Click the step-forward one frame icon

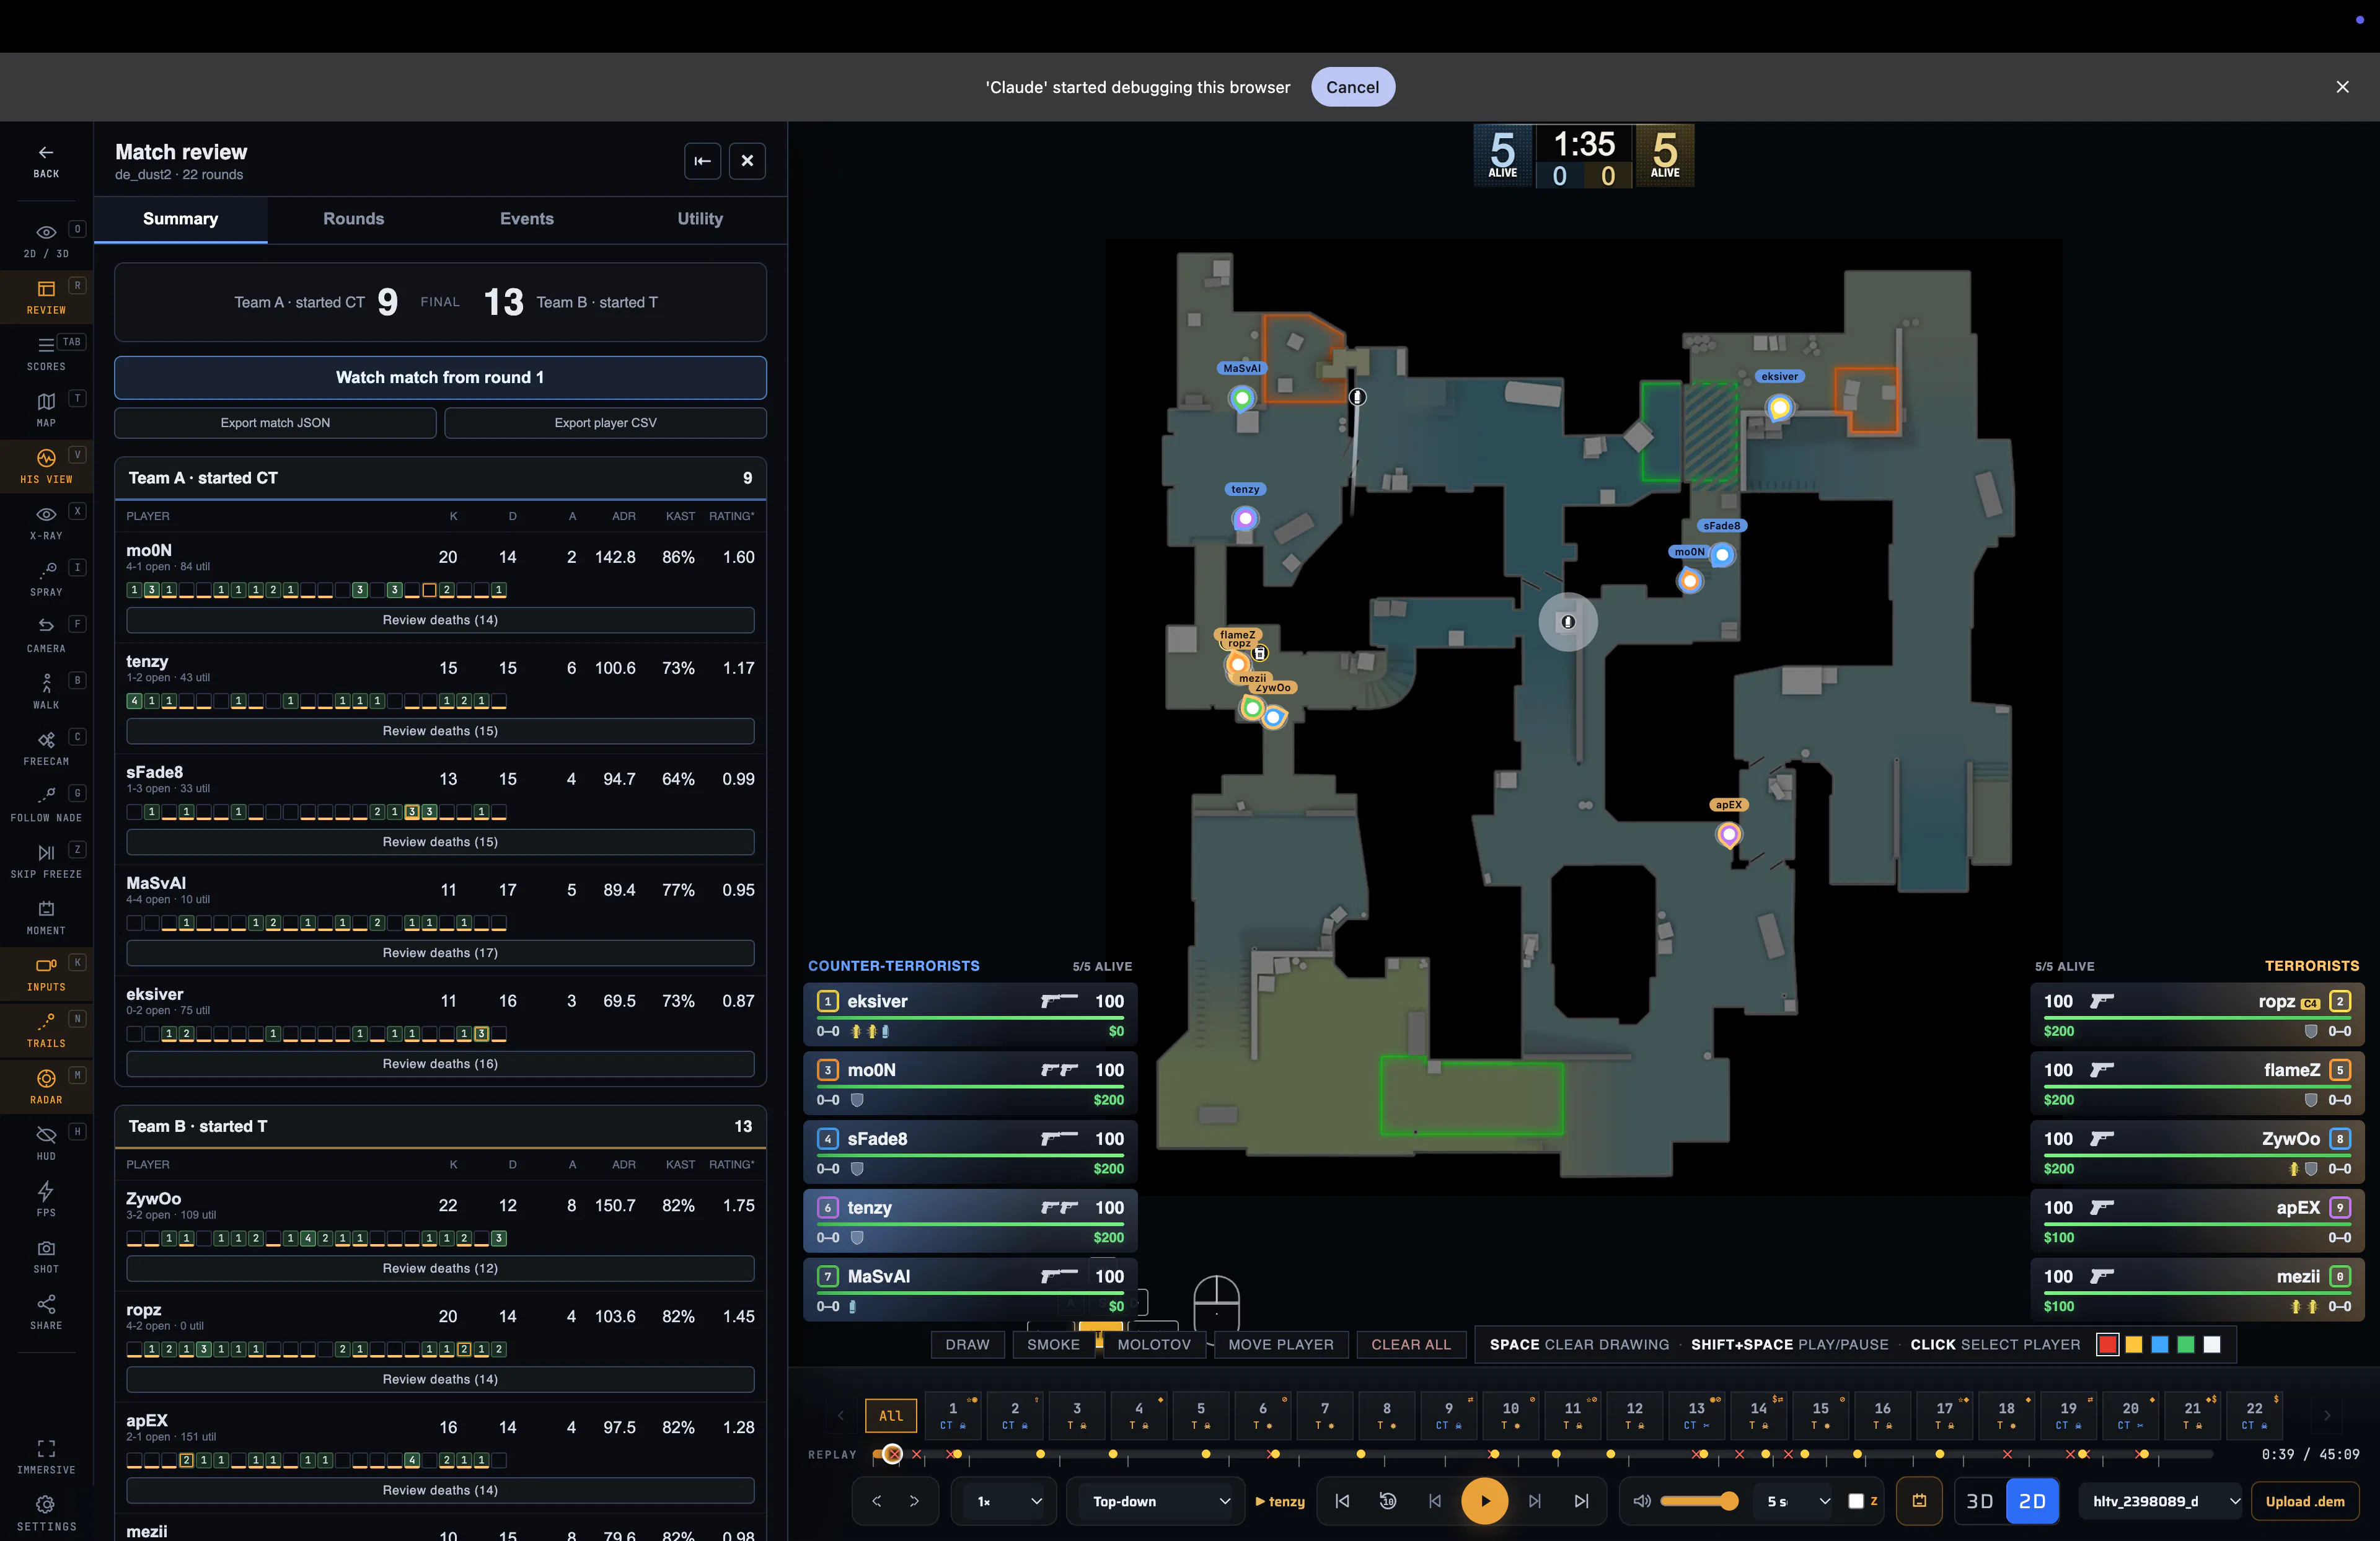(1535, 1501)
